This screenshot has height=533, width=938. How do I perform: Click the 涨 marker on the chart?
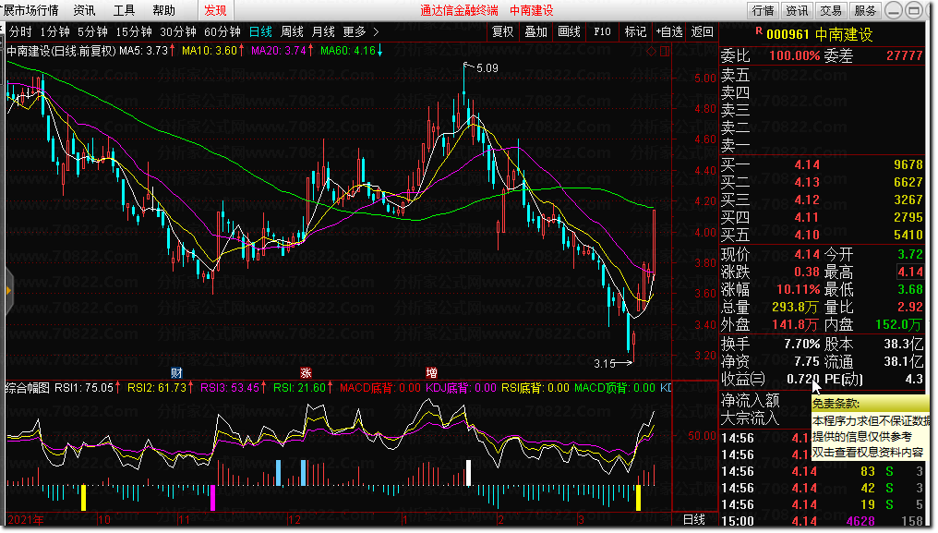(306, 373)
